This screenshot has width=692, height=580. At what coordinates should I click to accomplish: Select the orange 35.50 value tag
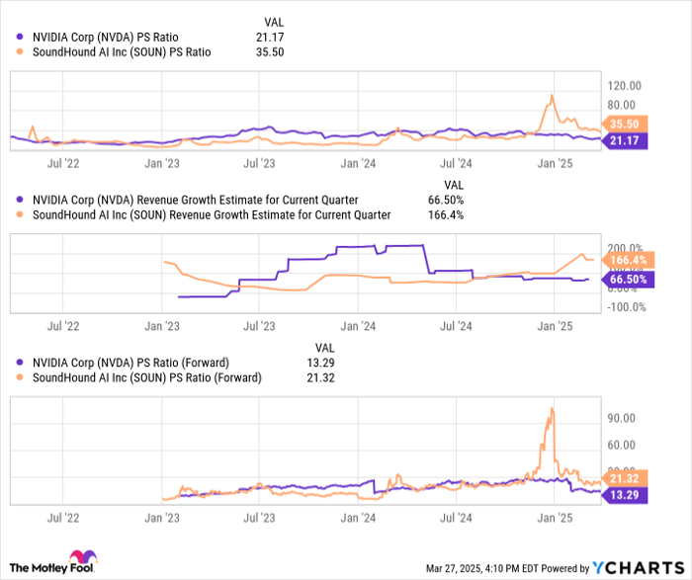pos(627,124)
